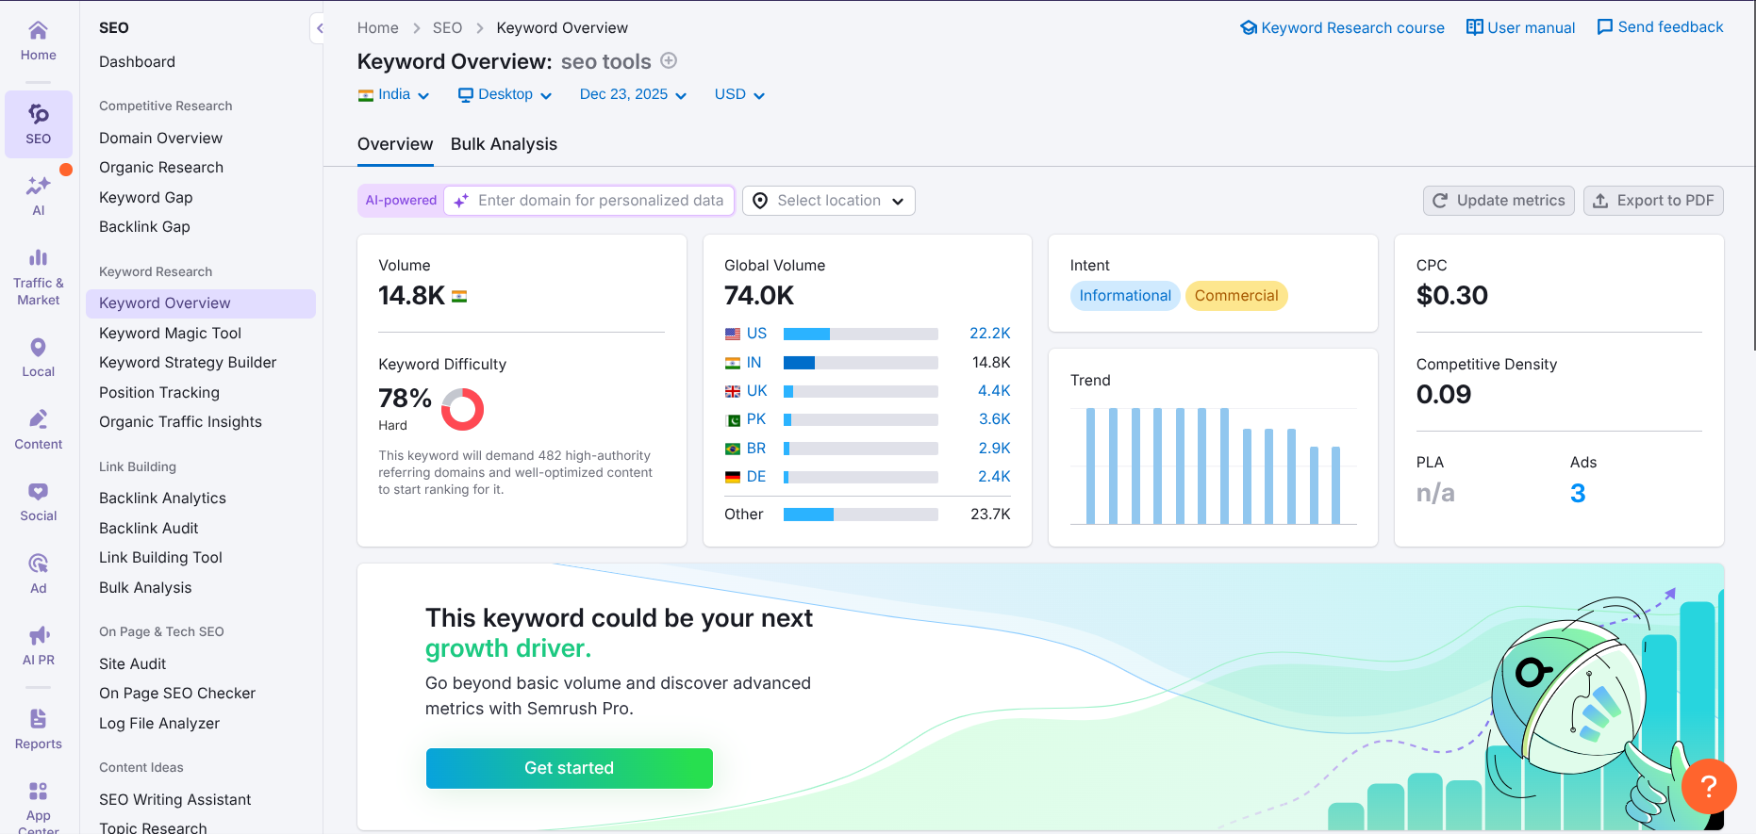Click the US volume progress bar
The image size is (1756, 834).
[861, 334]
